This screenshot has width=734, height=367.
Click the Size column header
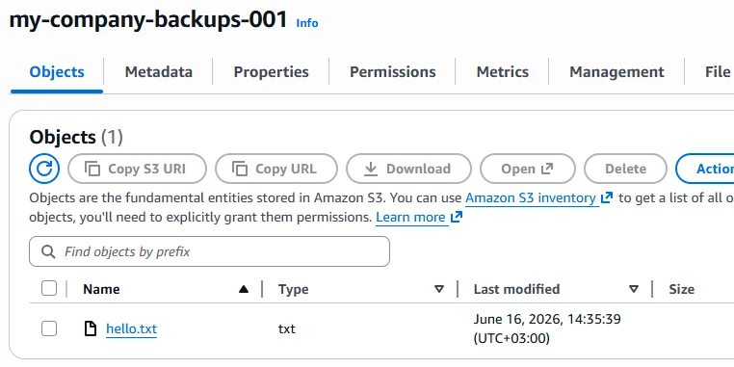coord(681,289)
